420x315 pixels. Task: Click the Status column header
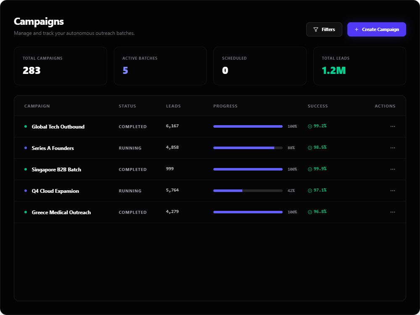click(127, 106)
